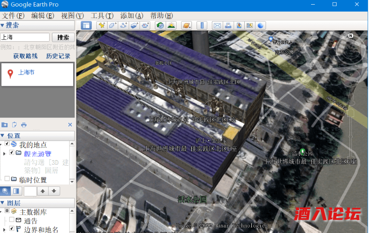Open the planet switcher dropdown

point(186,25)
